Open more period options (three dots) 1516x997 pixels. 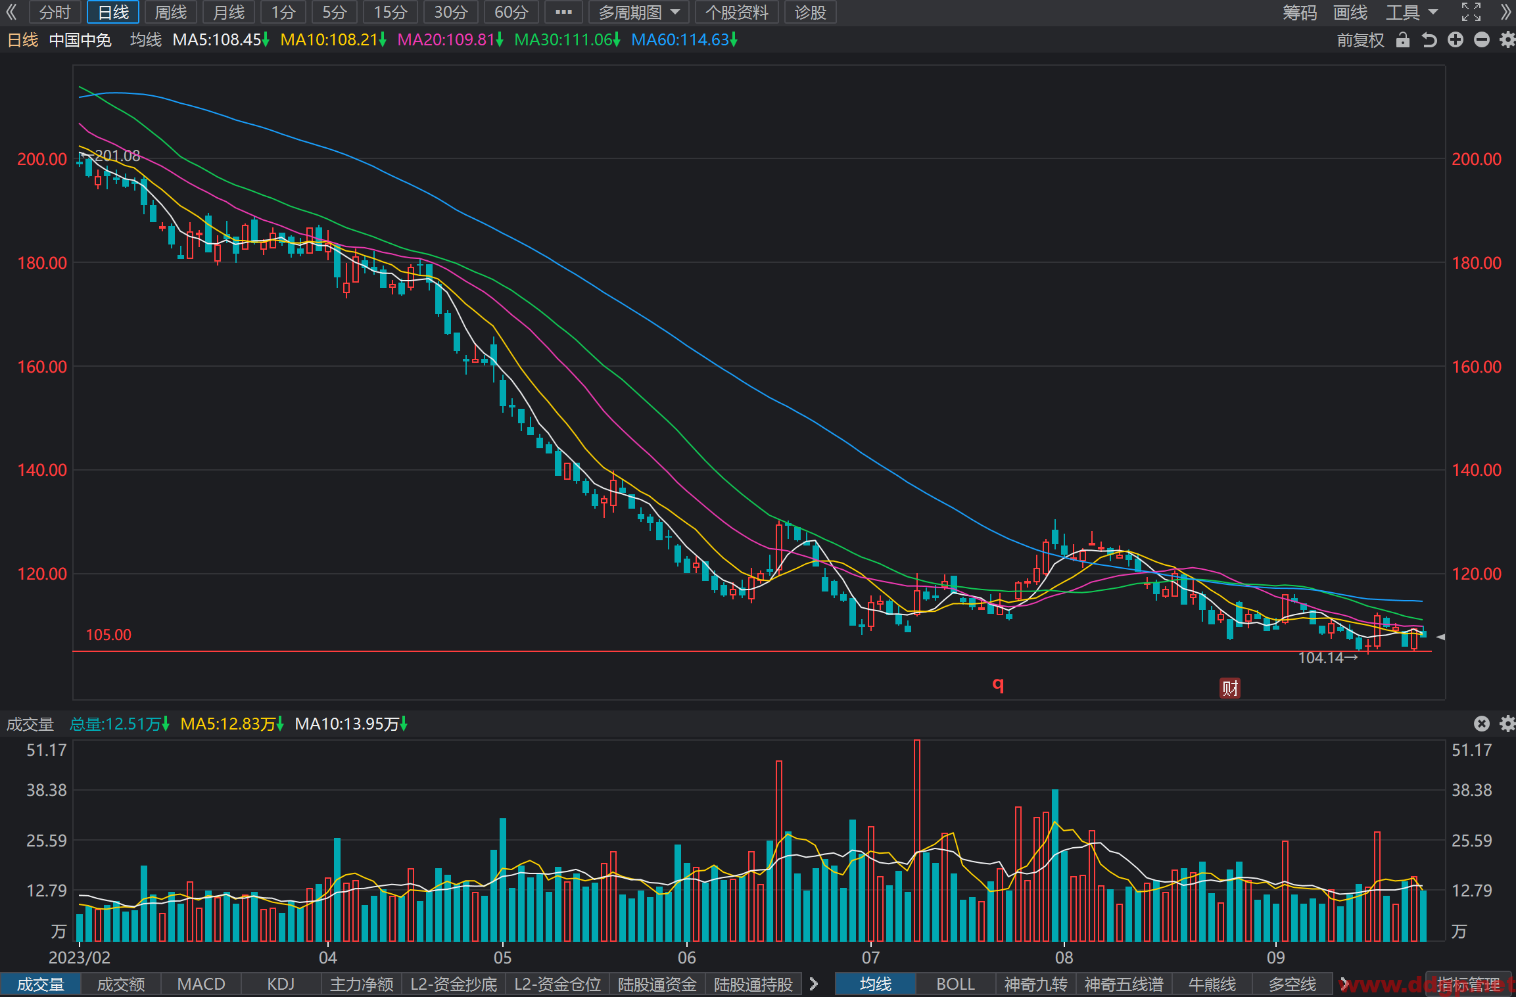[x=563, y=12]
